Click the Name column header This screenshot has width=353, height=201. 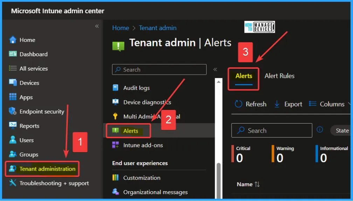pyautogui.click(x=244, y=184)
